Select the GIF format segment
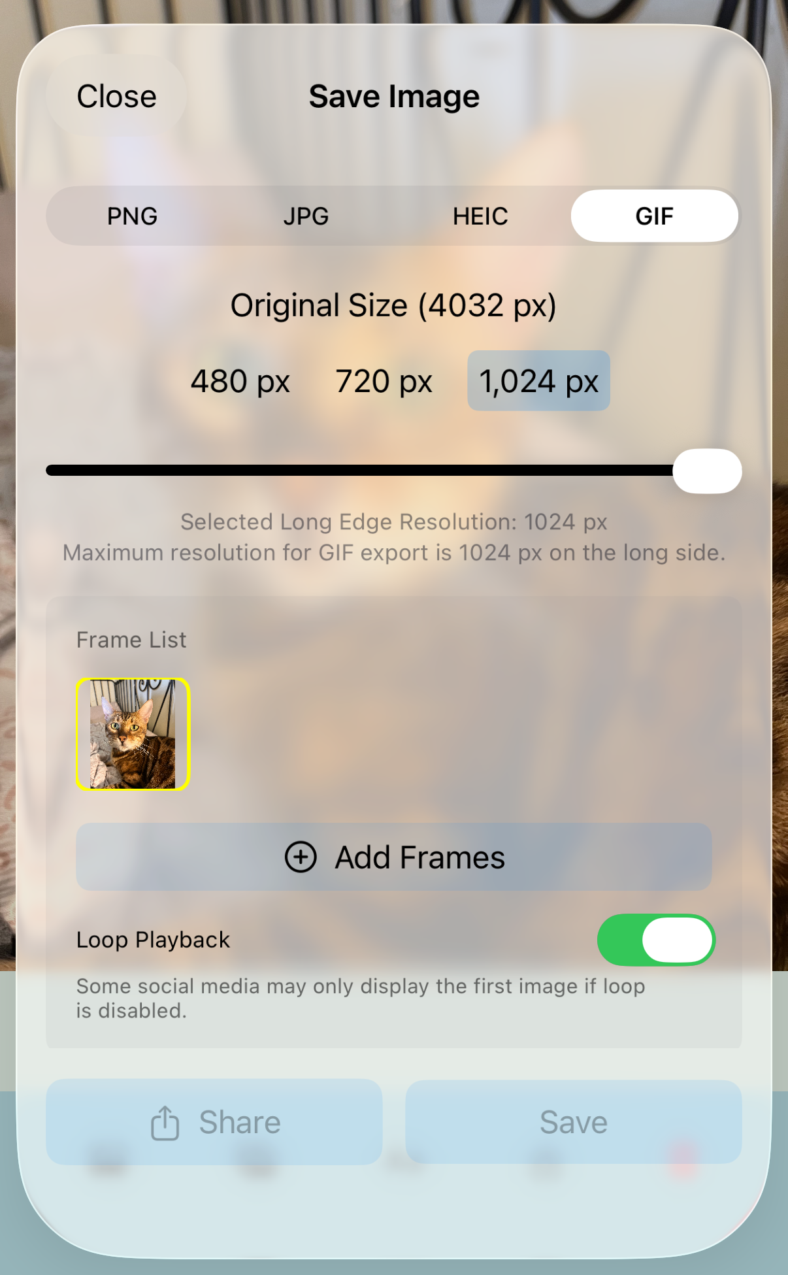This screenshot has height=1275, width=788. (655, 216)
